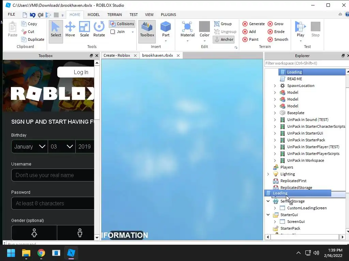349x261 pixels.
Task: Select the female gender option
Action: pos(34,232)
